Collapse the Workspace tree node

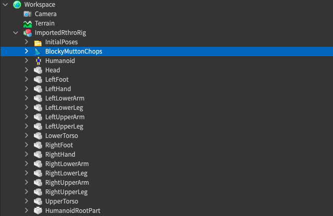tap(5, 5)
